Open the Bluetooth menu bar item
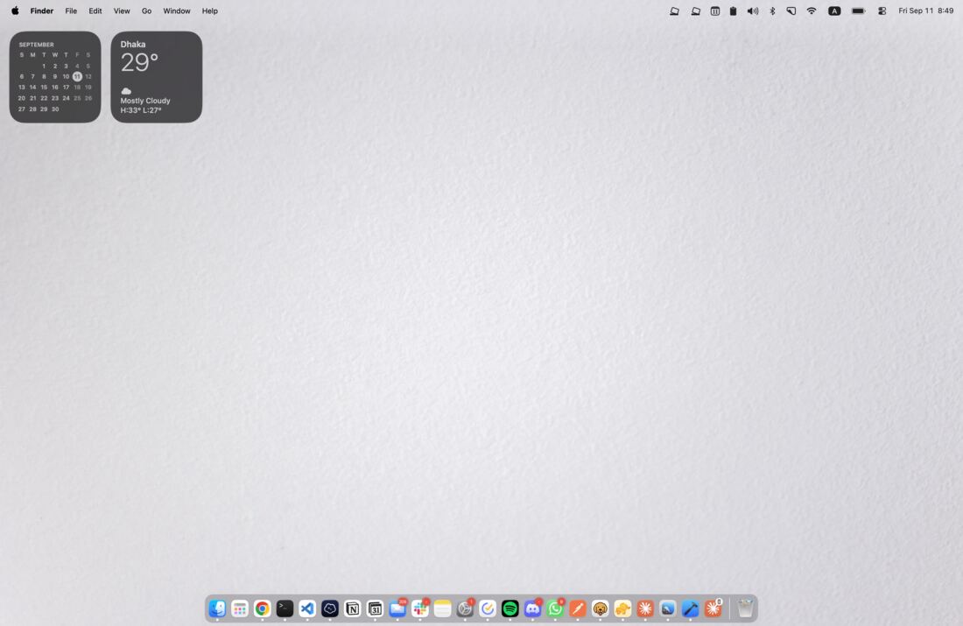This screenshot has height=626, width=963. [x=773, y=11]
